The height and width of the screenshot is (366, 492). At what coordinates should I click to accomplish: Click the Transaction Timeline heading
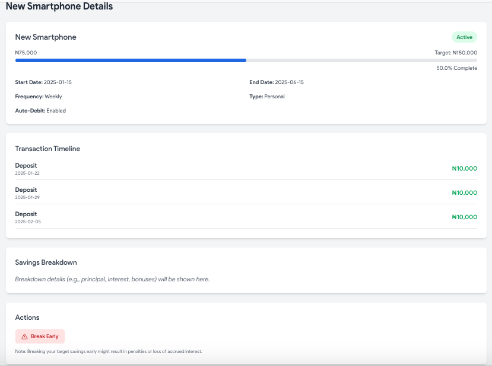[47, 149]
